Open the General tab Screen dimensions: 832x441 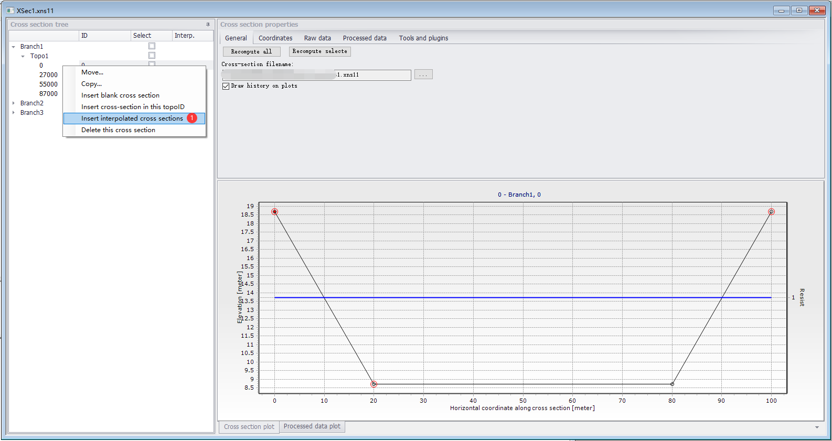click(236, 38)
